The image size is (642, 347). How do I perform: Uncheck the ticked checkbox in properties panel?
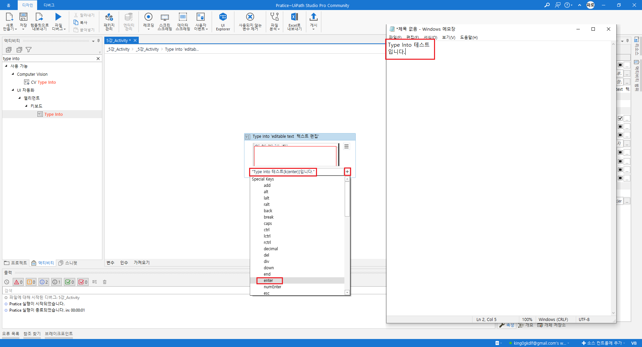[x=620, y=118]
